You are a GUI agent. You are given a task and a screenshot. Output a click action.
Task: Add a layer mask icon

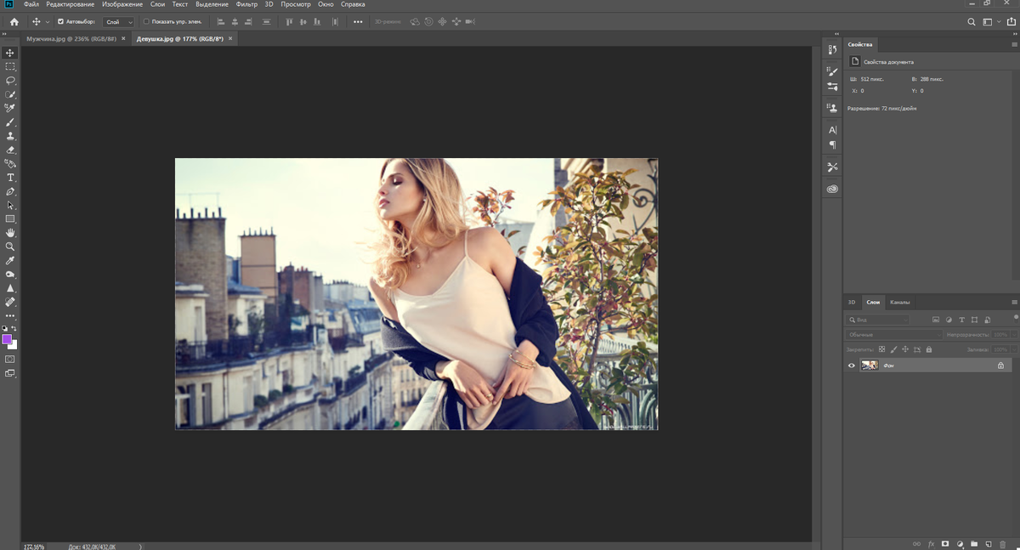[x=945, y=543]
